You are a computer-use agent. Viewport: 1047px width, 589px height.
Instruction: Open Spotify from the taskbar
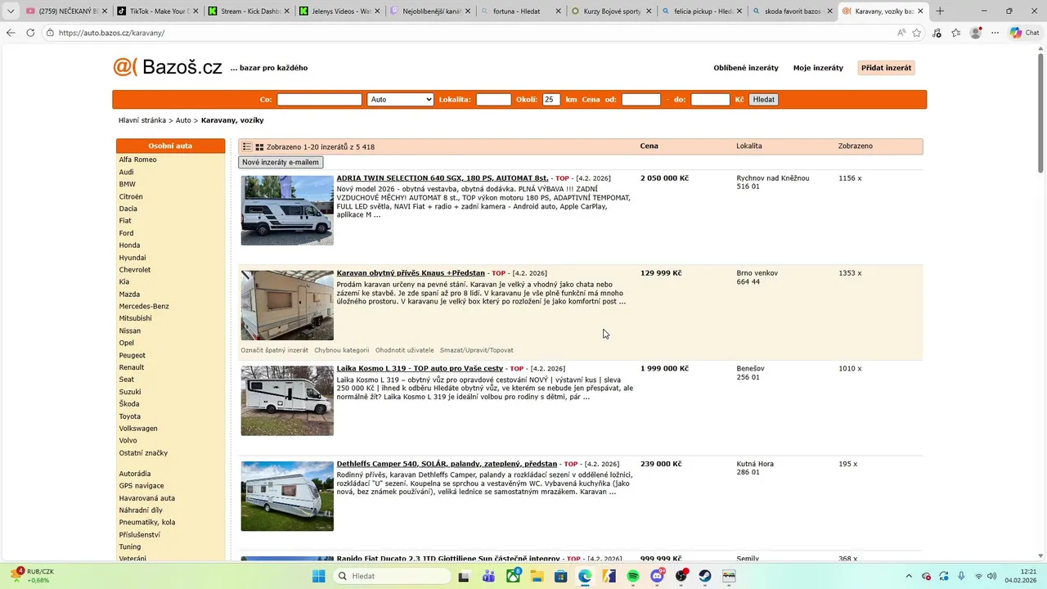[x=633, y=576]
